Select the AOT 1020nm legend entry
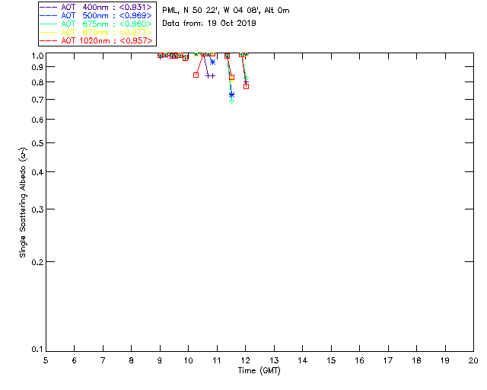487x390 pixels. click(97, 40)
